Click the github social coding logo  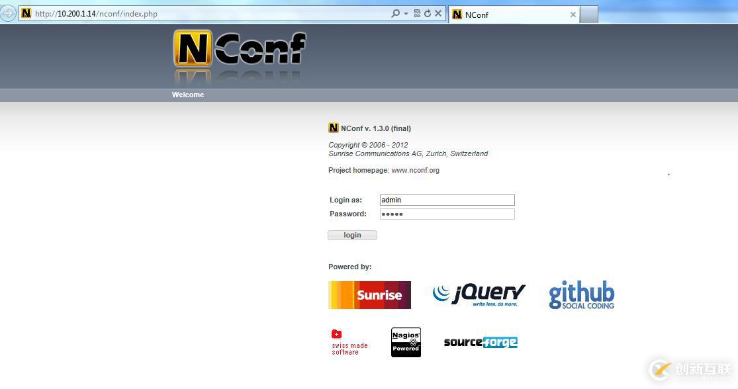581,295
